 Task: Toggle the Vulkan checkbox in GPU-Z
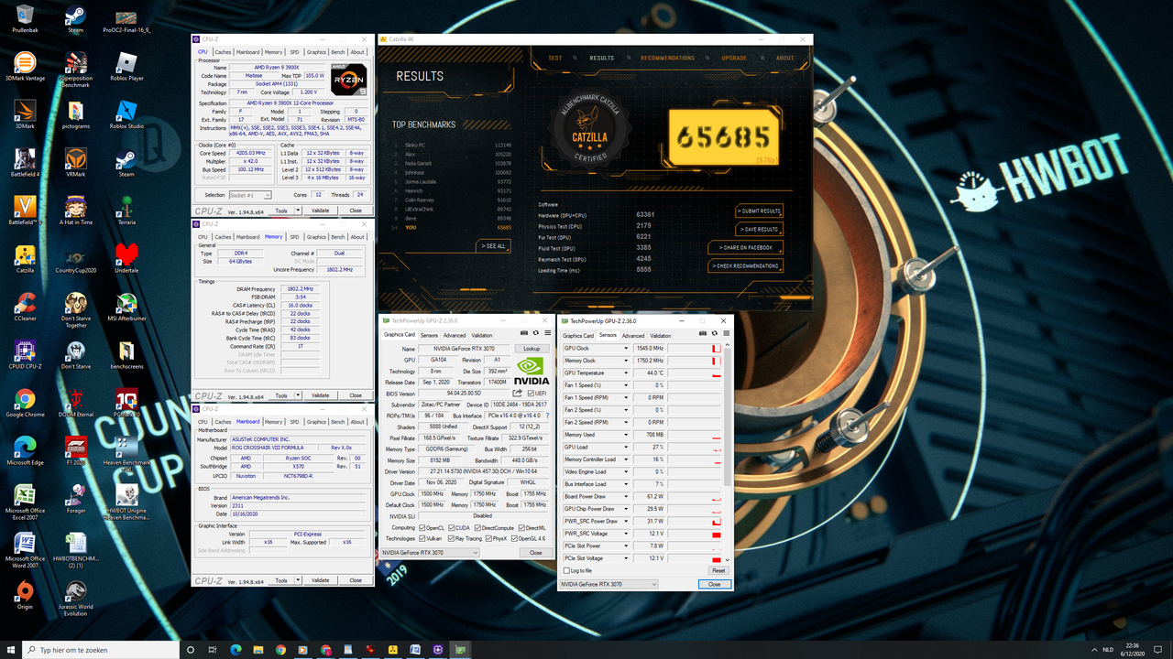[x=422, y=539]
